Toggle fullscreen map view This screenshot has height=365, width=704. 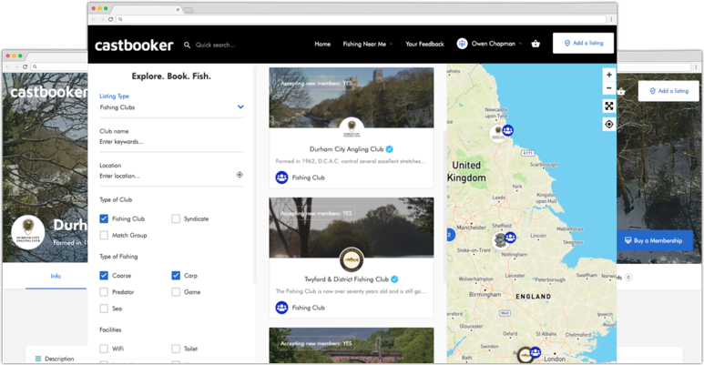click(x=608, y=106)
